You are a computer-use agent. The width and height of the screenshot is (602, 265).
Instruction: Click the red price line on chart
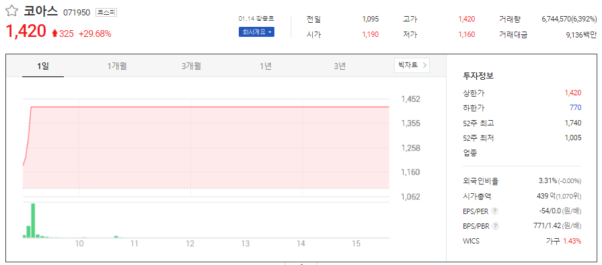[211, 107]
